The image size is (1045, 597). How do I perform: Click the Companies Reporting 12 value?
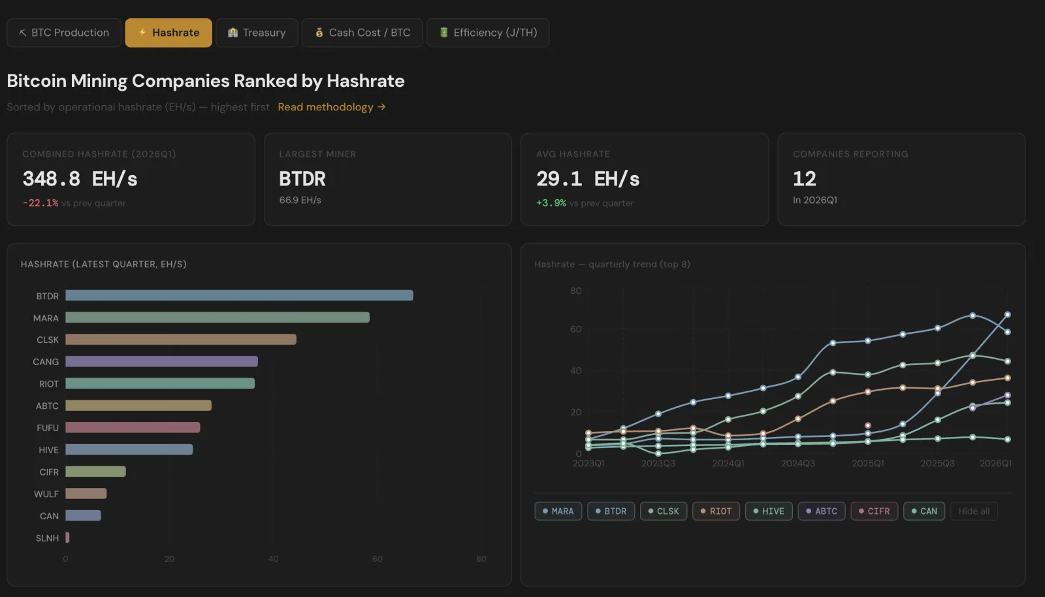coord(805,179)
